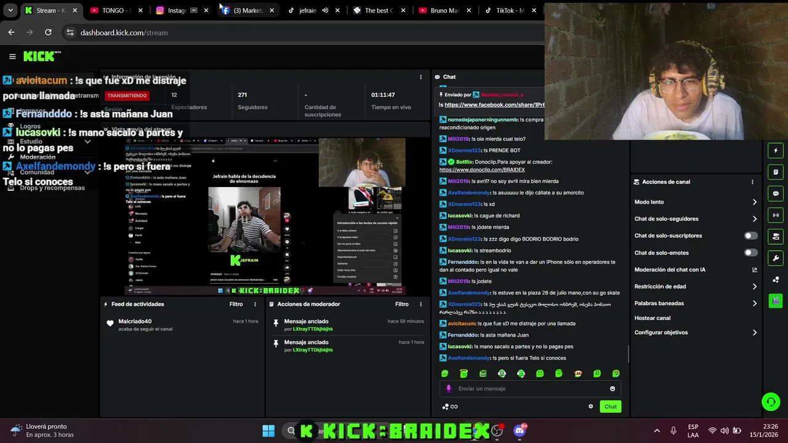
Task: Insert the last crying green emote
Action: click(x=616, y=373)
